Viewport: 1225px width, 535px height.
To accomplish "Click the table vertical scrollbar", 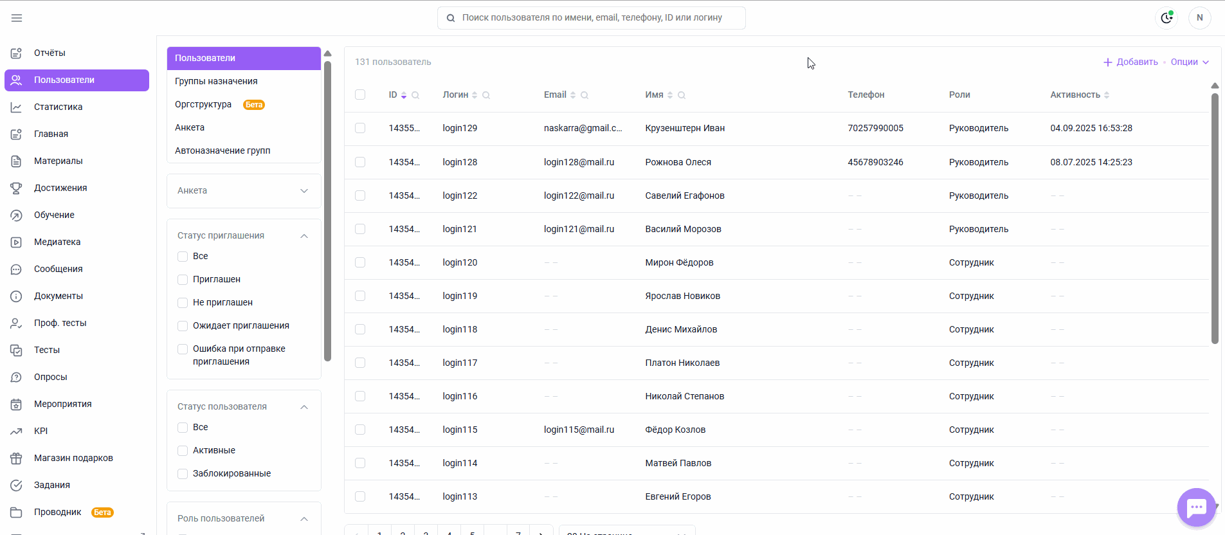I will click(x=1215, y=219).
